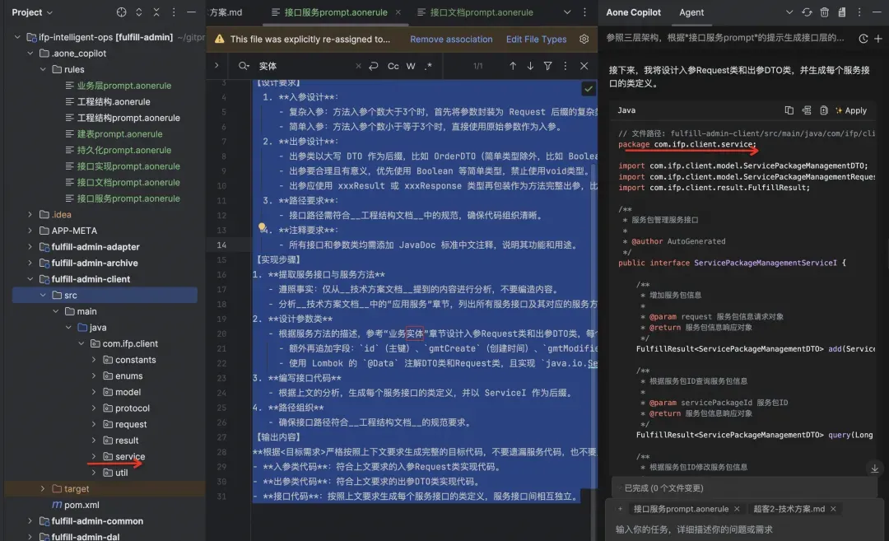Close the 接口服务prompt.aonerule editor tab
Image resolution: width=889 pixels, height=541 pixels.
point(398,12)
